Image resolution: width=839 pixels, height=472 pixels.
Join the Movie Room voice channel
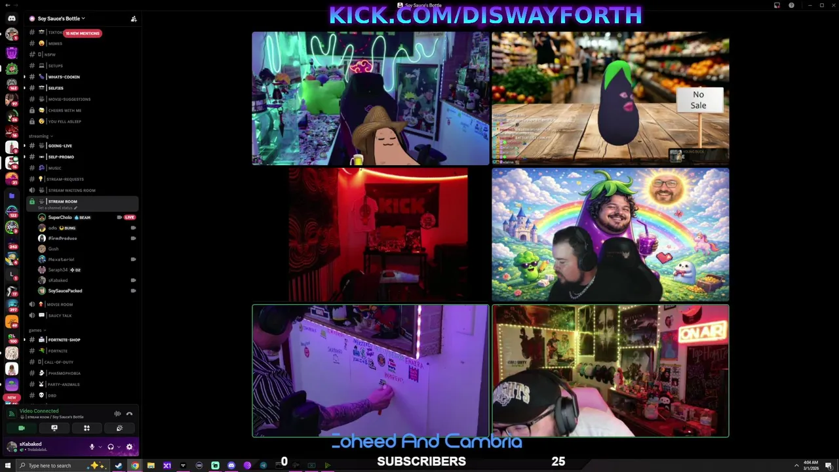pyautogui.click(x=82, y=304)
